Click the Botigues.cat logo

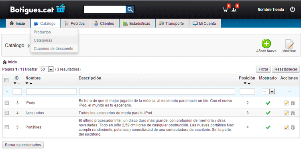tap(38, 9)
